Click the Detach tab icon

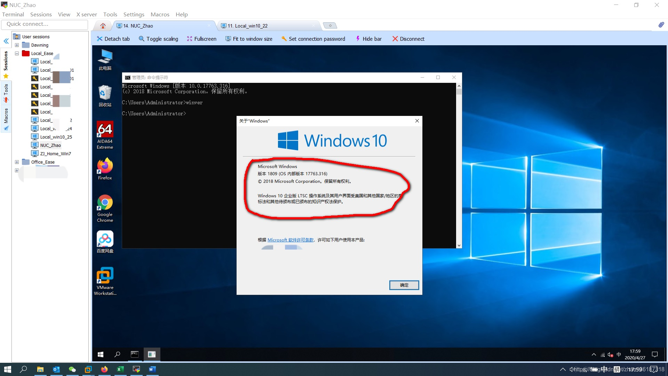point(100,39)
